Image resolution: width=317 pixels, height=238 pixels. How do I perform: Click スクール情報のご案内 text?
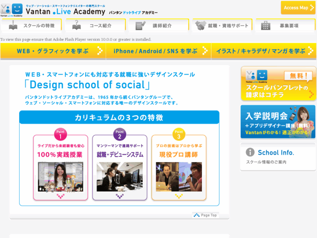pyautogui.click(x=266, y=162)
